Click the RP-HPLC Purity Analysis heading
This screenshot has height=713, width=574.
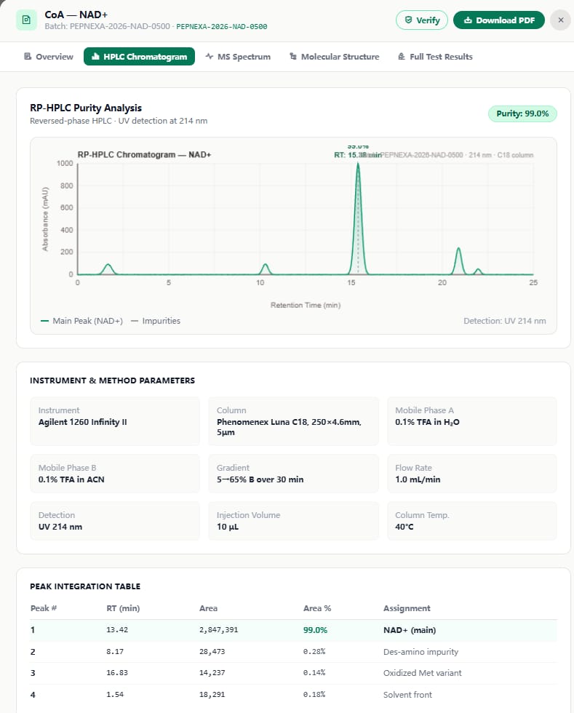(x=86, y=108)
